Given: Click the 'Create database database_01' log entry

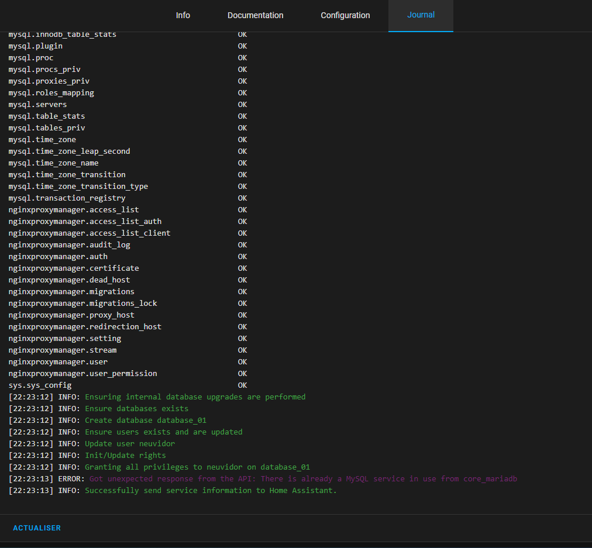Looking at the screenshot, I should tap(145, 421).
